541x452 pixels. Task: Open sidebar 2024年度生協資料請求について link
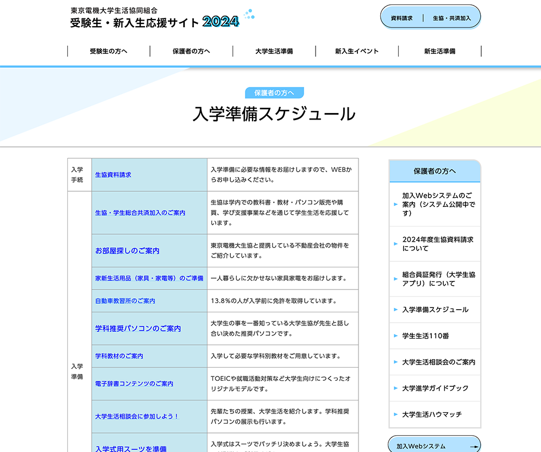(435, 244)
